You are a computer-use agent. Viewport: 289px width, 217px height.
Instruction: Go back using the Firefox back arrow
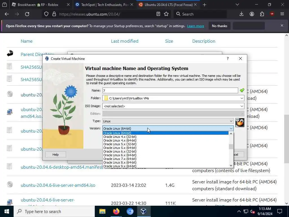click(7, 14)
